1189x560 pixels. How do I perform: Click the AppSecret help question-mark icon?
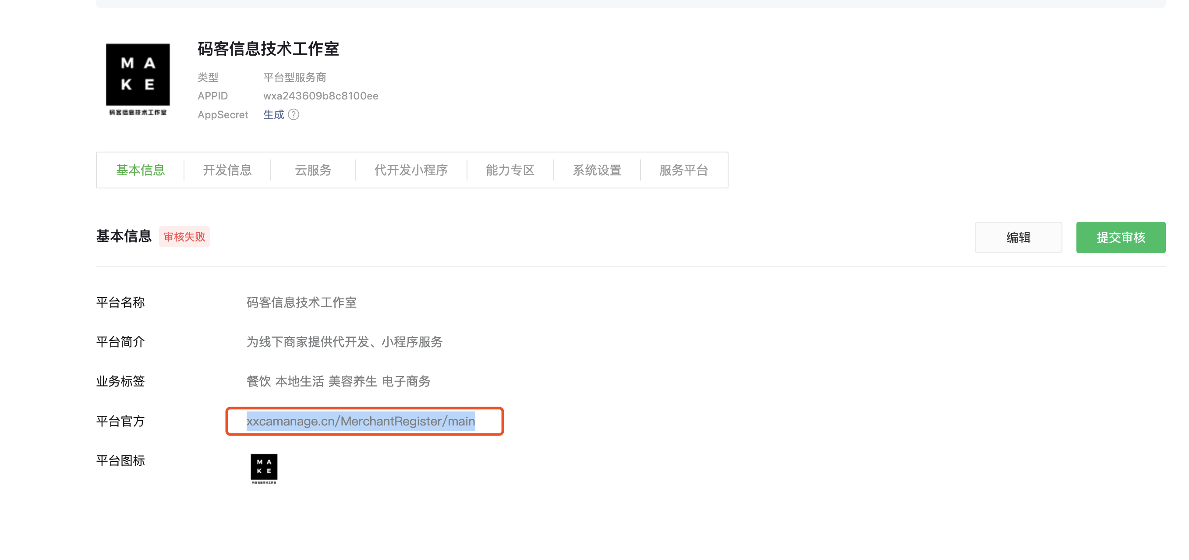point(294,114)
